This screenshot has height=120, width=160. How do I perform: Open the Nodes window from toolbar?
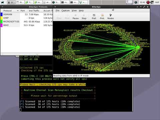point(111,17)
